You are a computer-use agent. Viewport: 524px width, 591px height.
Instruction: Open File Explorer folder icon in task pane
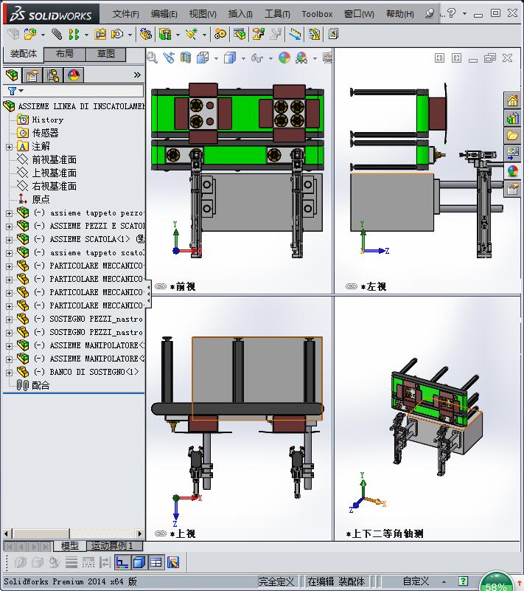512,136
